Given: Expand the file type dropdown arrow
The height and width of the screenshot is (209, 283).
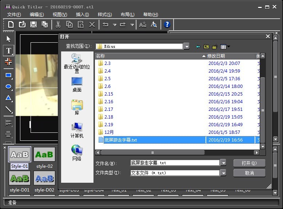Looking at the screenshot, I should [223, 173].
